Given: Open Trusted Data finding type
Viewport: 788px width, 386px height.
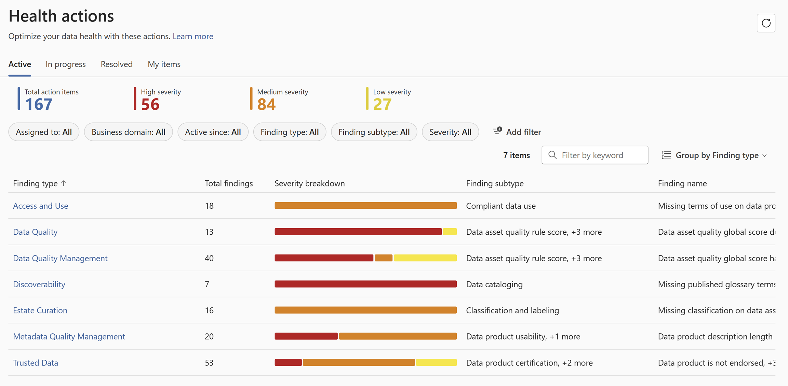Looking at the screenshot, I should point(36,363).
